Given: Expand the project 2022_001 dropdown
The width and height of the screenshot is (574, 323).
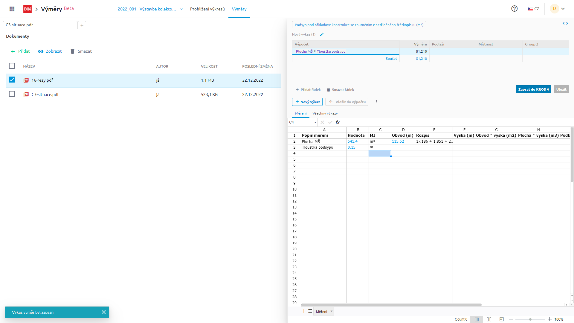Looking at the screenshot, I should (x=181, y=9).
